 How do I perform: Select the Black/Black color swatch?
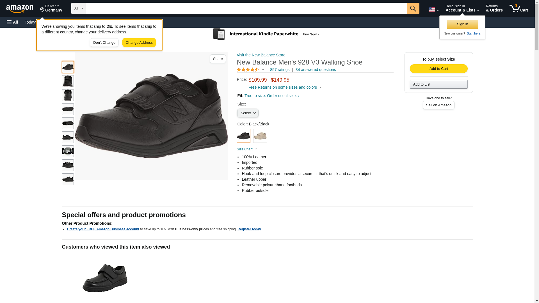pyautogui.click(x=243, y=136)
